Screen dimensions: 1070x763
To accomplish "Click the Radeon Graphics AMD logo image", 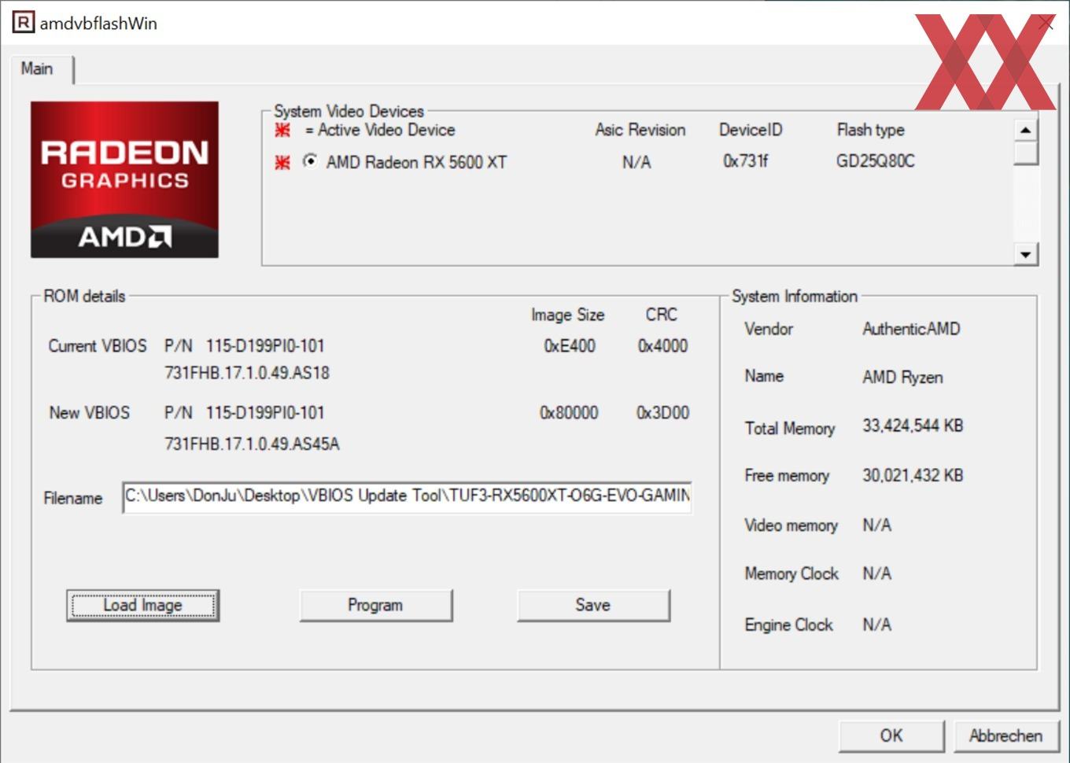I will click(x=124, y=179).
